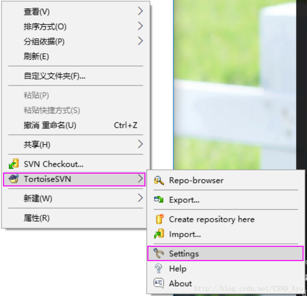Expand the 共享(H) submenu arrow
The image size is (307, 296).
tap(140, 144)
